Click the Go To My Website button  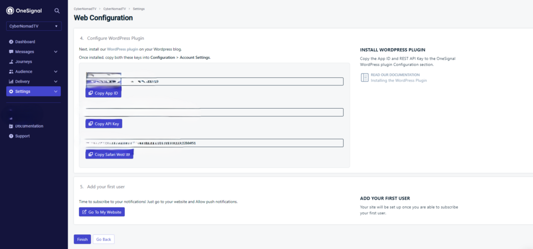[x=102, y=212]
